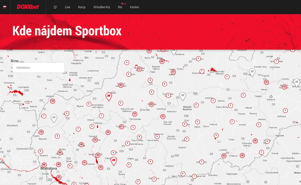Click grey pin near Vysoké Tatry
This screenshot has height=185, width=301.
[x=252, y=72]
